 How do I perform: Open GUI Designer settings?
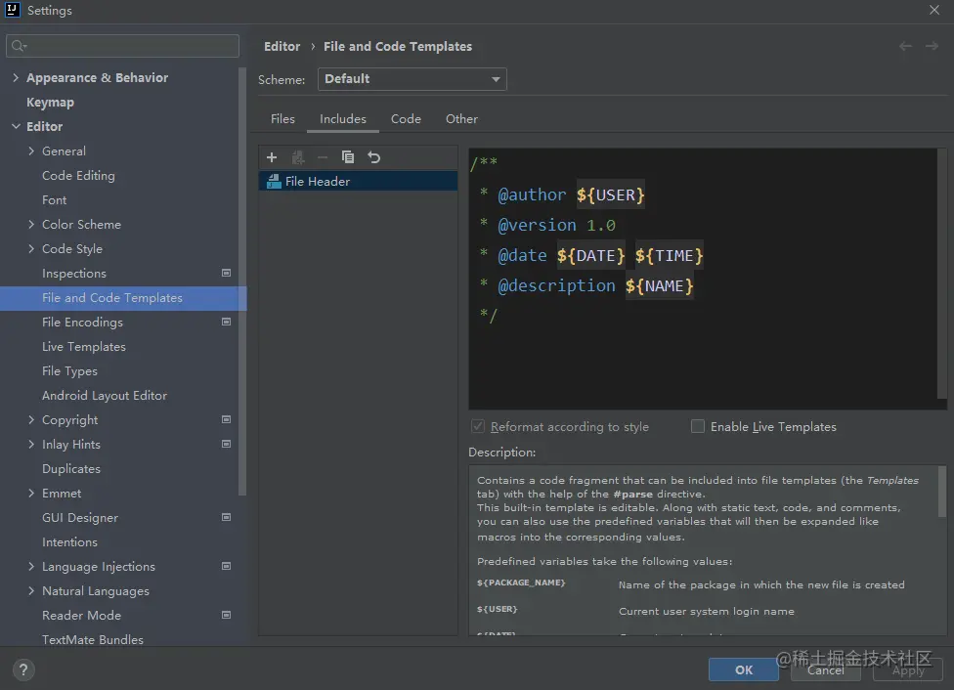(80, 518)
